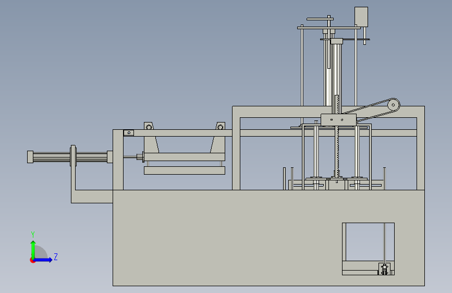Select the gearbox block with two small holes
Screen dimensions: 452x293
pyautogui.click(x=338, y=120)
